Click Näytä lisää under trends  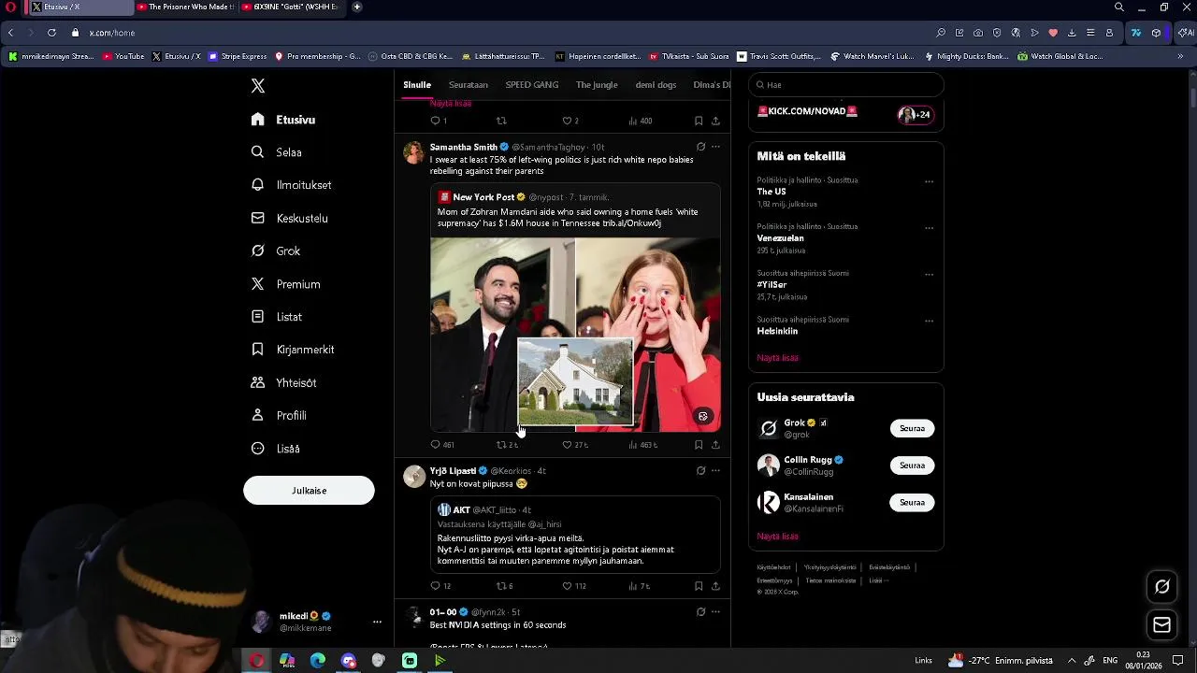click(x=778, y=358)
